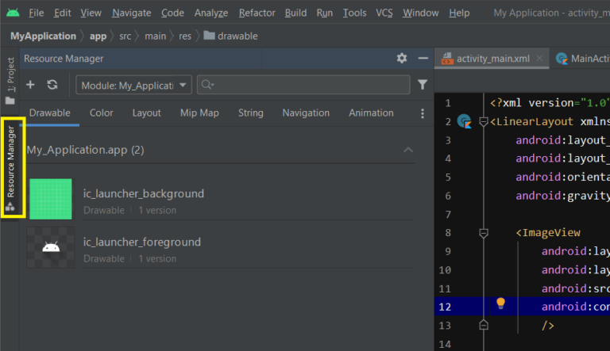The width and height of the screenshot is (610, 351).
Task: Click the gutter icon on line 2
Action: [x=465, y=122]
